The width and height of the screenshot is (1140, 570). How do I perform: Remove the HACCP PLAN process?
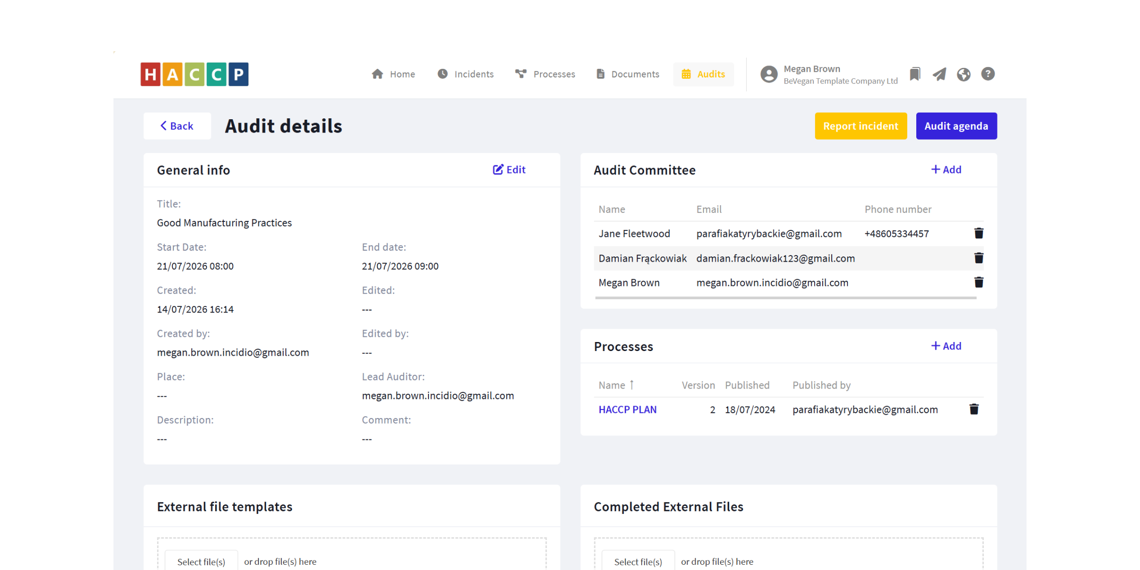(974, 409)
